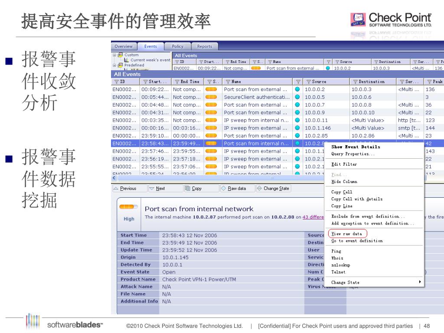The image size is (444, 333).
Task: Click start time cell 00:09:22...
Action: point(155,89)
